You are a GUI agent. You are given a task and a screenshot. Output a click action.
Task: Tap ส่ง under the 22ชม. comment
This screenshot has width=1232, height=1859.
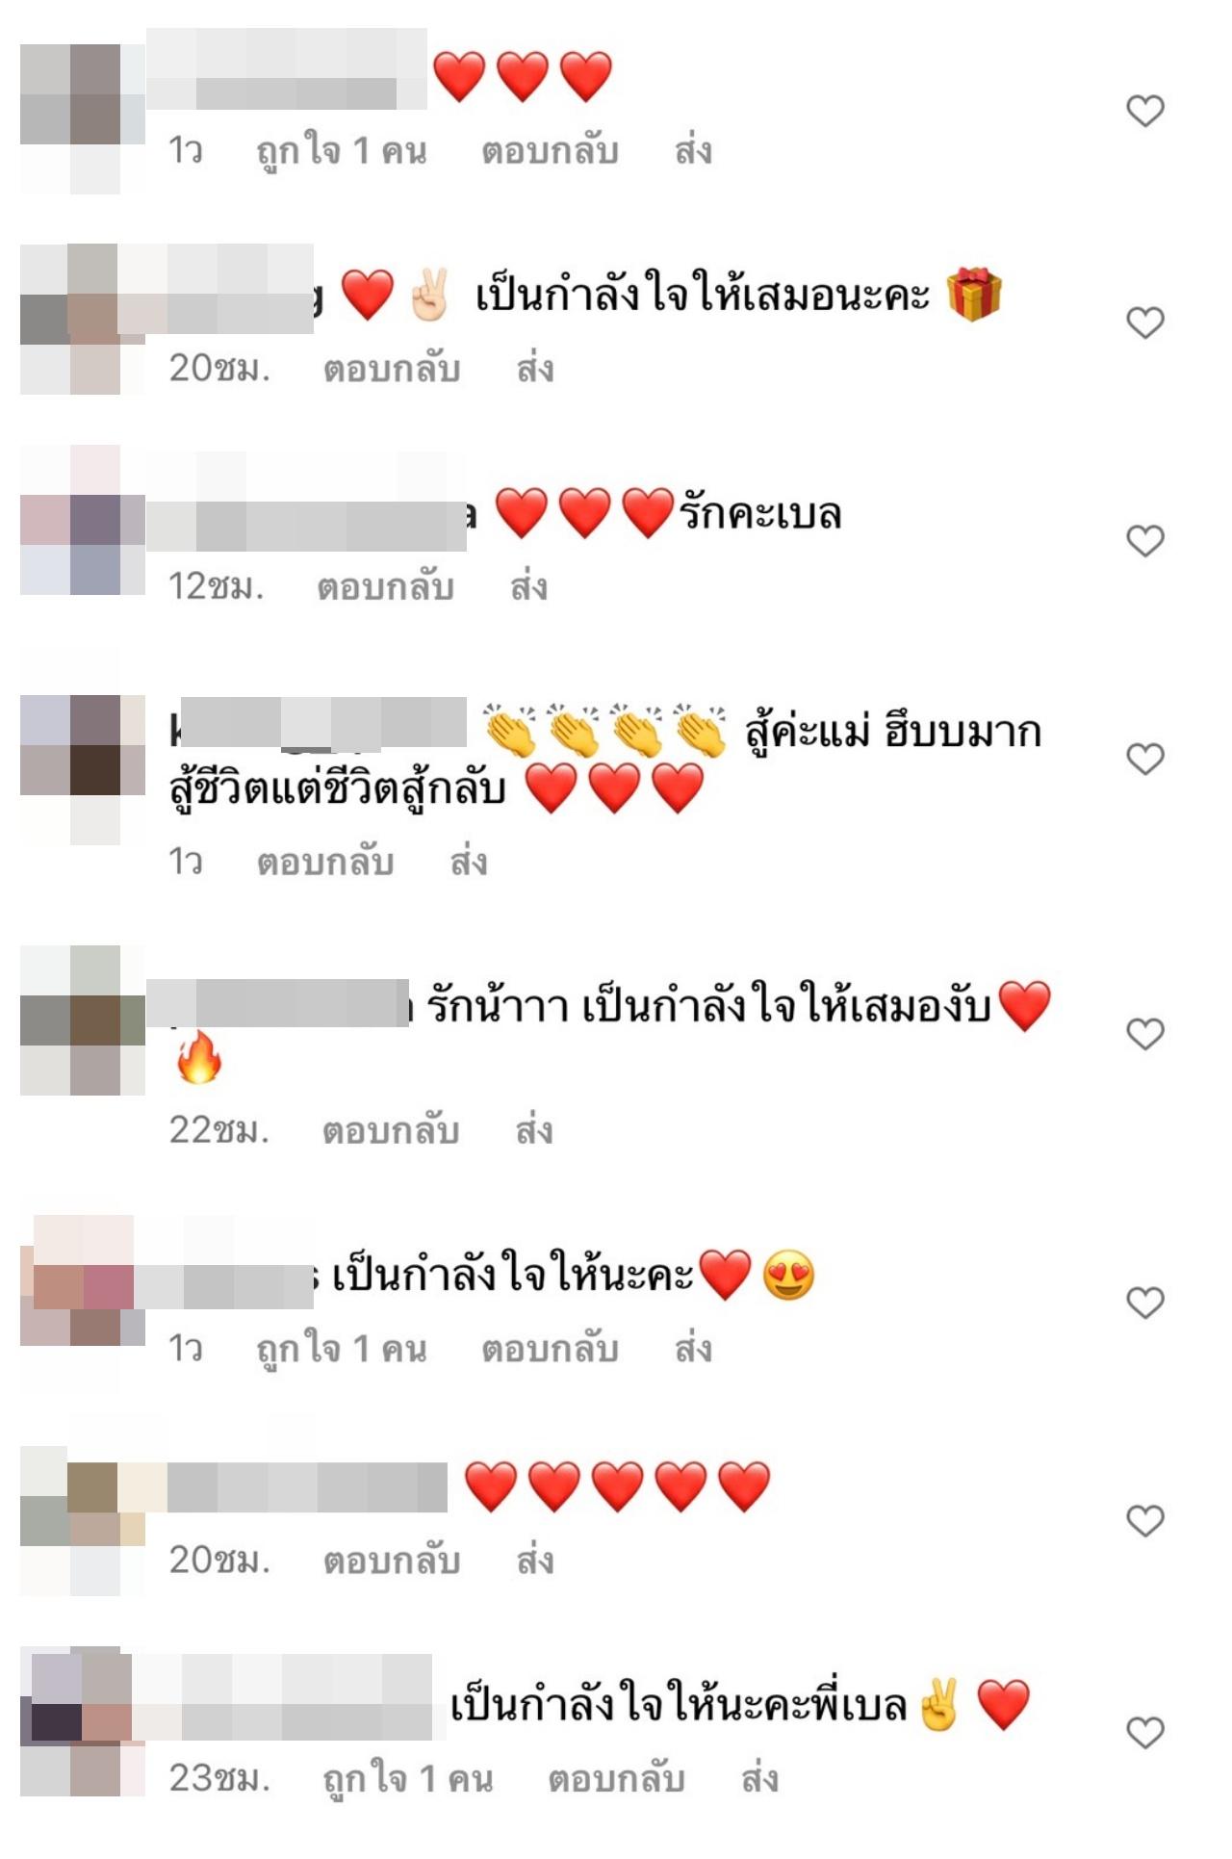point(534,1130)
